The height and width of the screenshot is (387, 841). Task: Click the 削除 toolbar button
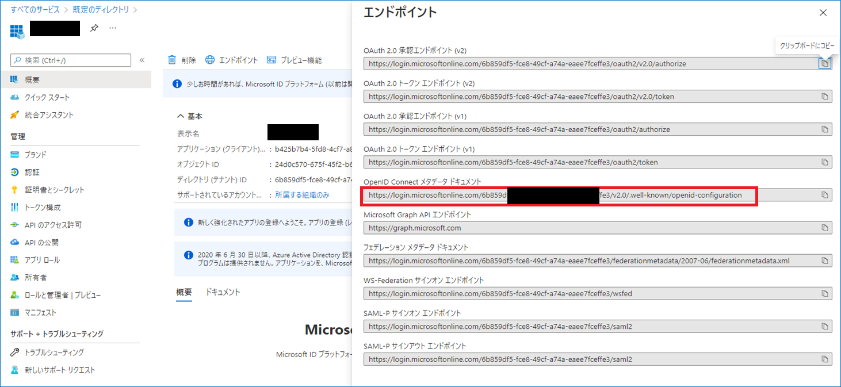pos(182,60)
